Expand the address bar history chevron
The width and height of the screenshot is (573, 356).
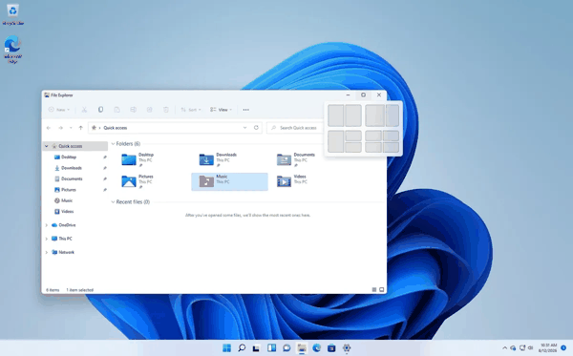click(x=244, y=128)
